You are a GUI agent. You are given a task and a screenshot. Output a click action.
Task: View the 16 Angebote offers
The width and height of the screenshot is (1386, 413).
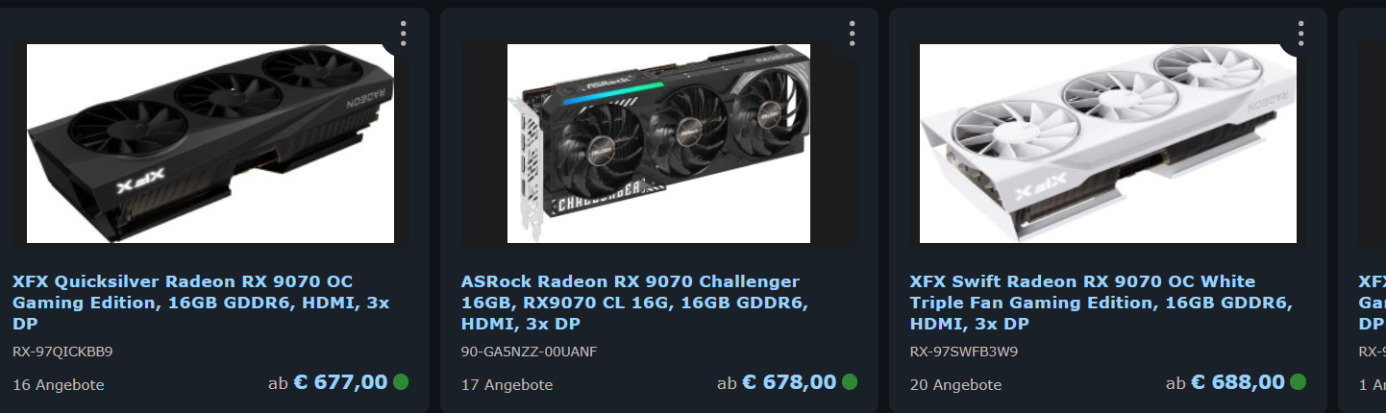tap(59, 385)
